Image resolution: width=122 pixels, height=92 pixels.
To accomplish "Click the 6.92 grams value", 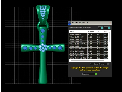I will tap(90, 49).
